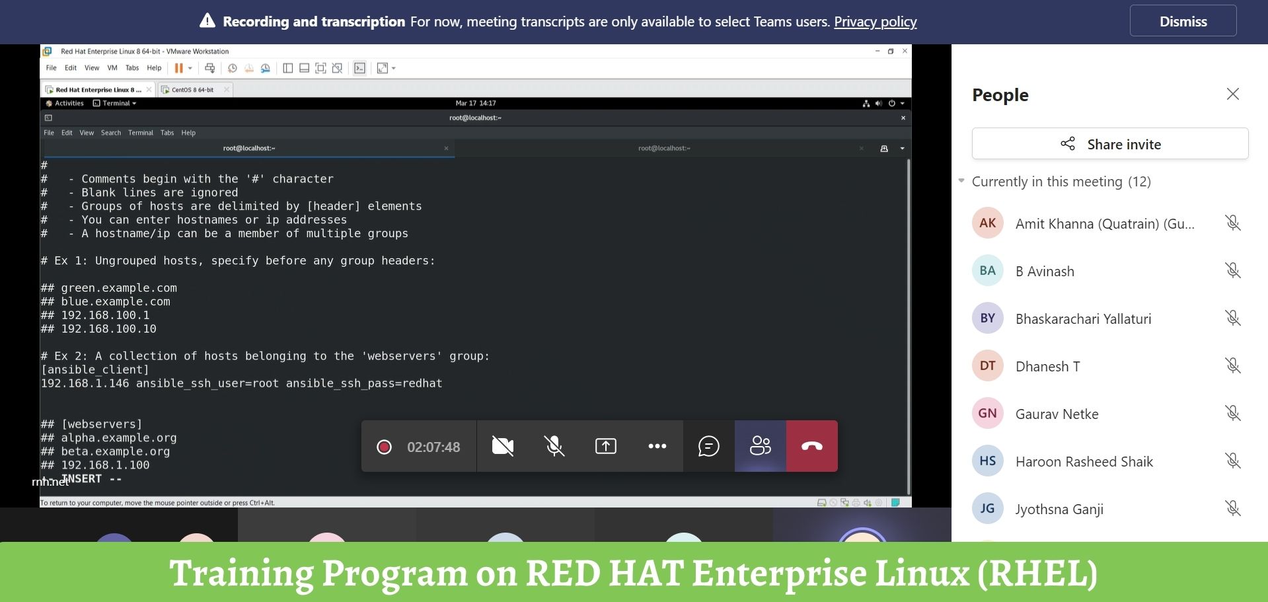Click the network icon in GNOME top bar
The height and width of the screenshot is (602, 1268).
click(866, 103)
